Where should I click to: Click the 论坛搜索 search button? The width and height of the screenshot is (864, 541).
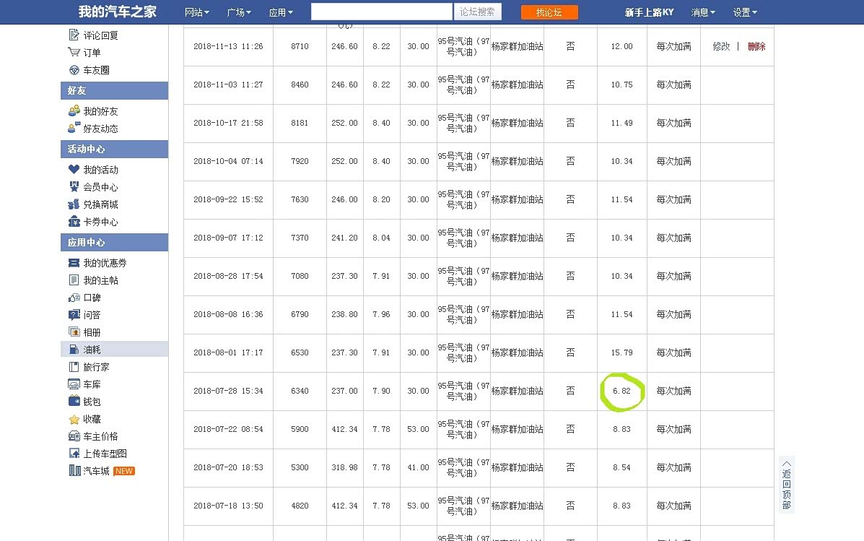tap(477, 12)
